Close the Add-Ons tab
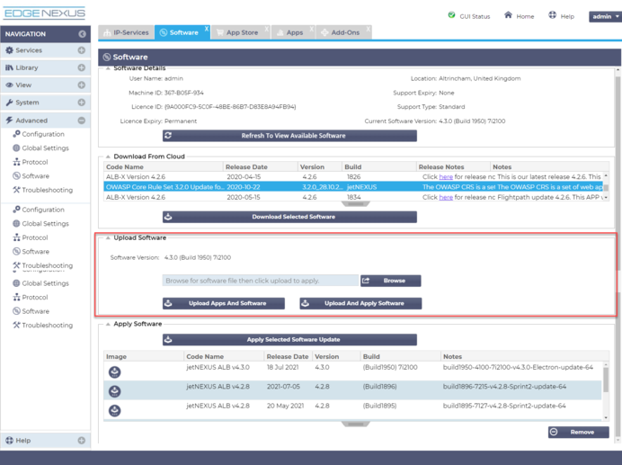The height and width of the screenshot is (465, 622). pyautogui.click(x=369, y=29)
